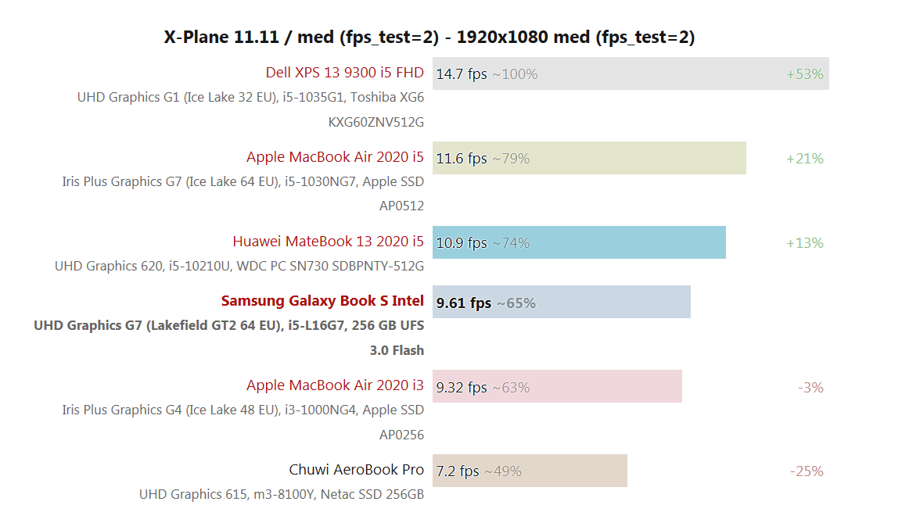Click the +53% difference label
This screenshot has width=902, height=523.
(804, 74)
